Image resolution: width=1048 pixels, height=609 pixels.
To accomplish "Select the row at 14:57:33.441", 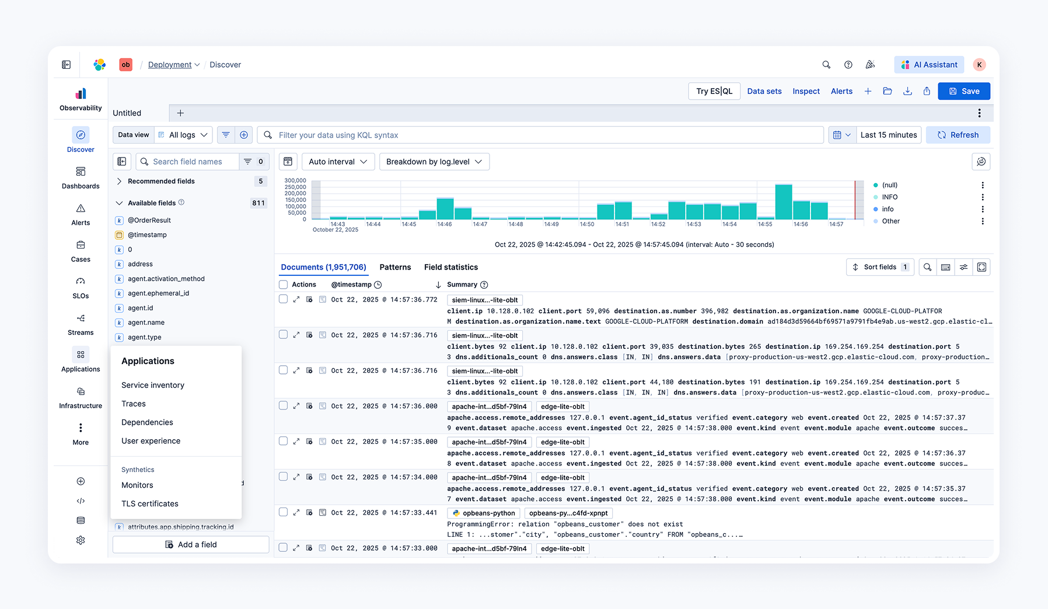I will click(x=284, y=513).
